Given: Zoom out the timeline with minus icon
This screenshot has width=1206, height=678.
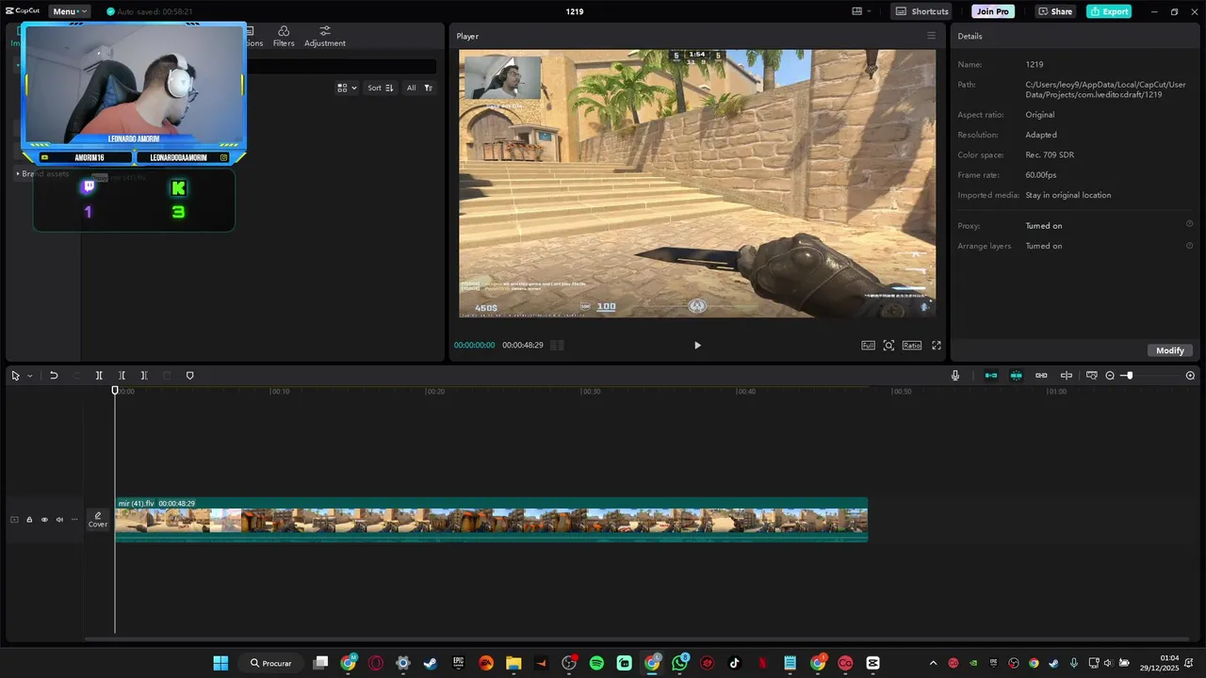Looking at the screenshot, I should pyautogui.click(x=1110, y=376).
